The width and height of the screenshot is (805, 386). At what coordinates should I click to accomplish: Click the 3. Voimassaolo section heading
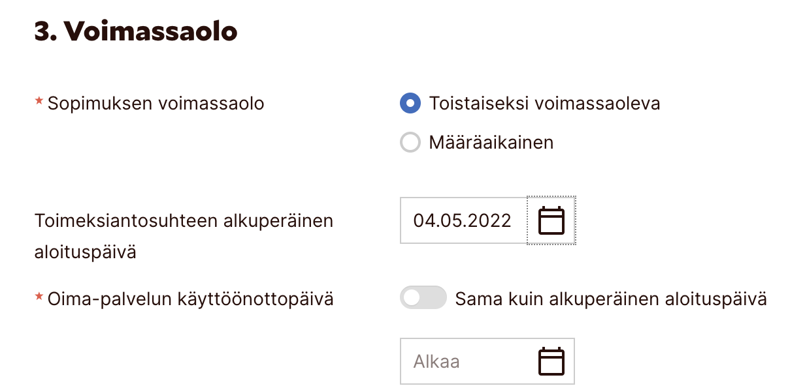pos(135,31)
